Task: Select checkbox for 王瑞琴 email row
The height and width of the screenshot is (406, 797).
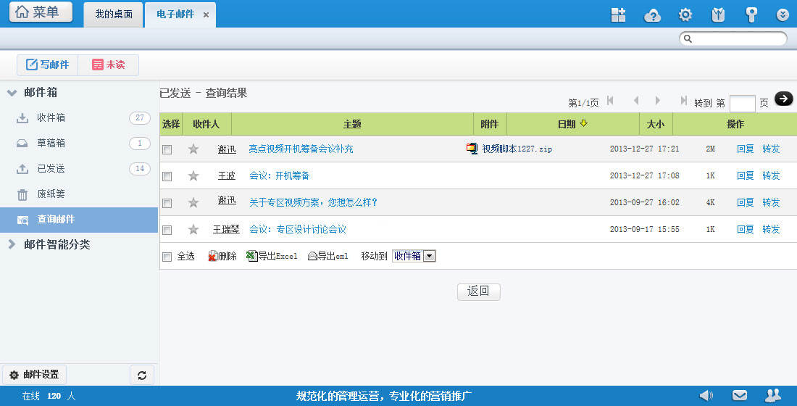Action: point(167,230)
